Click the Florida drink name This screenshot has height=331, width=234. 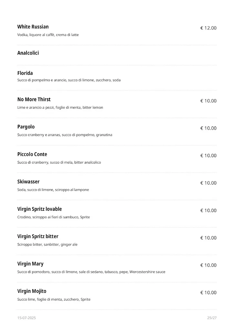[25, 73]
